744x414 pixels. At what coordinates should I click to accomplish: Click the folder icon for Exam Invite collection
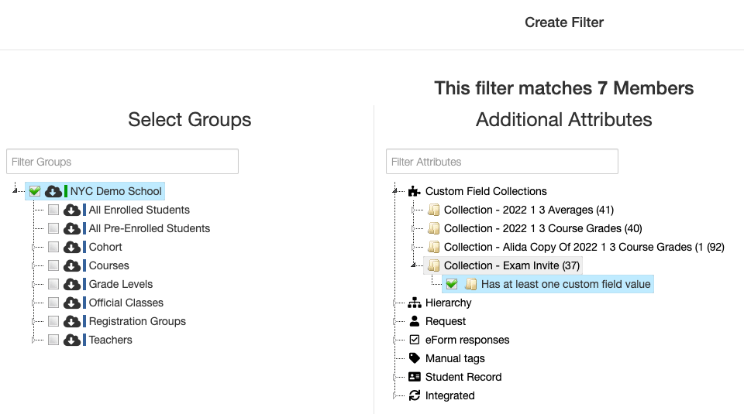coord(433,265)
